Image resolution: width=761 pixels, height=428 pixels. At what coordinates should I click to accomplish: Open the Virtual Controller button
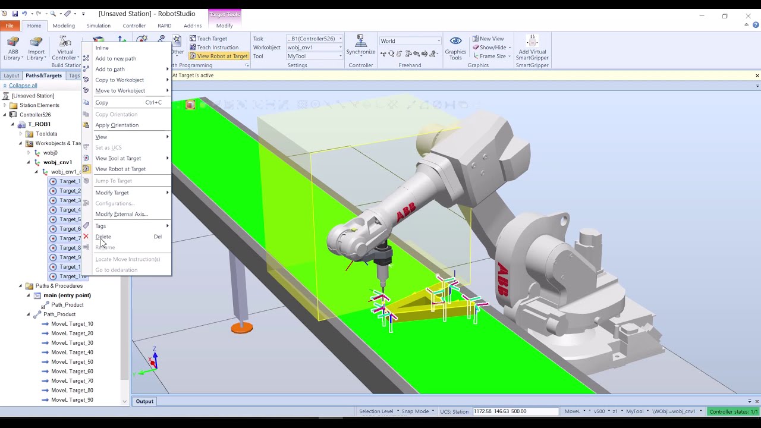point(65,48)
